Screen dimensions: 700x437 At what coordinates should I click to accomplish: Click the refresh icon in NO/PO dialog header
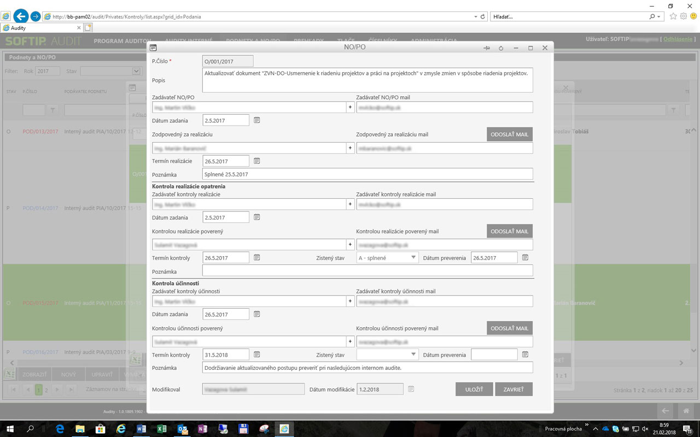click(501, 48)
